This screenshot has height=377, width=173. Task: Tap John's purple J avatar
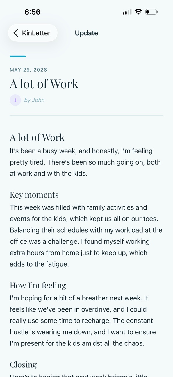point(15,100)
